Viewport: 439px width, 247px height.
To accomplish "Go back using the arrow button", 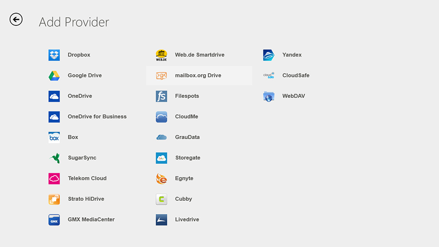I will coord(16,20).
